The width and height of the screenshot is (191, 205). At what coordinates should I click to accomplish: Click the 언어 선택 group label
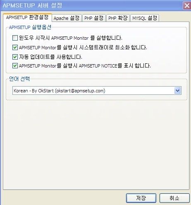(19, 79)
